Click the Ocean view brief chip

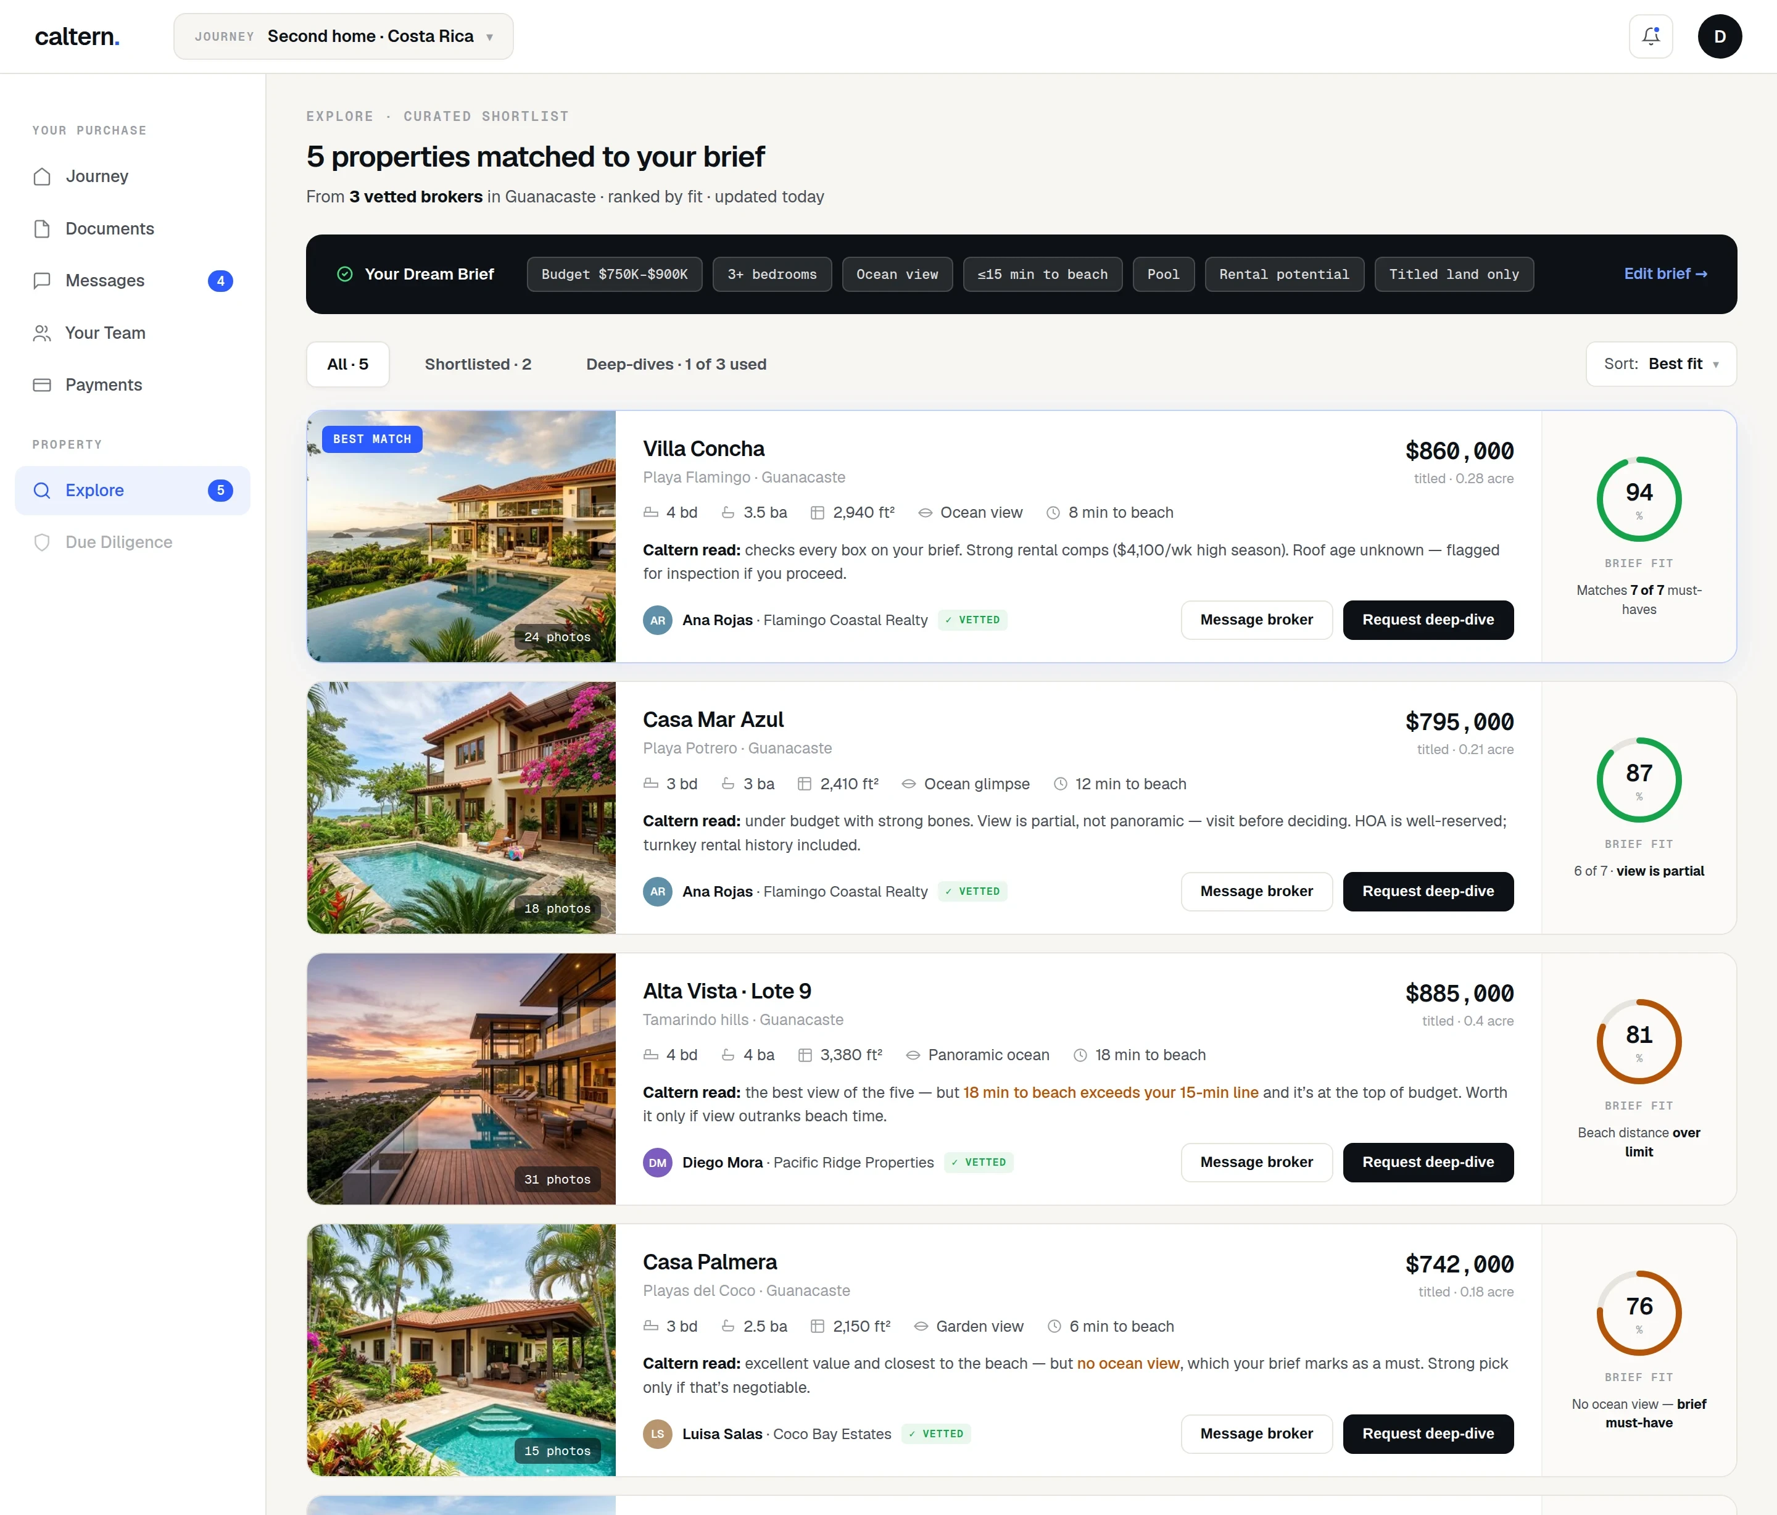(x=897, y=273)
